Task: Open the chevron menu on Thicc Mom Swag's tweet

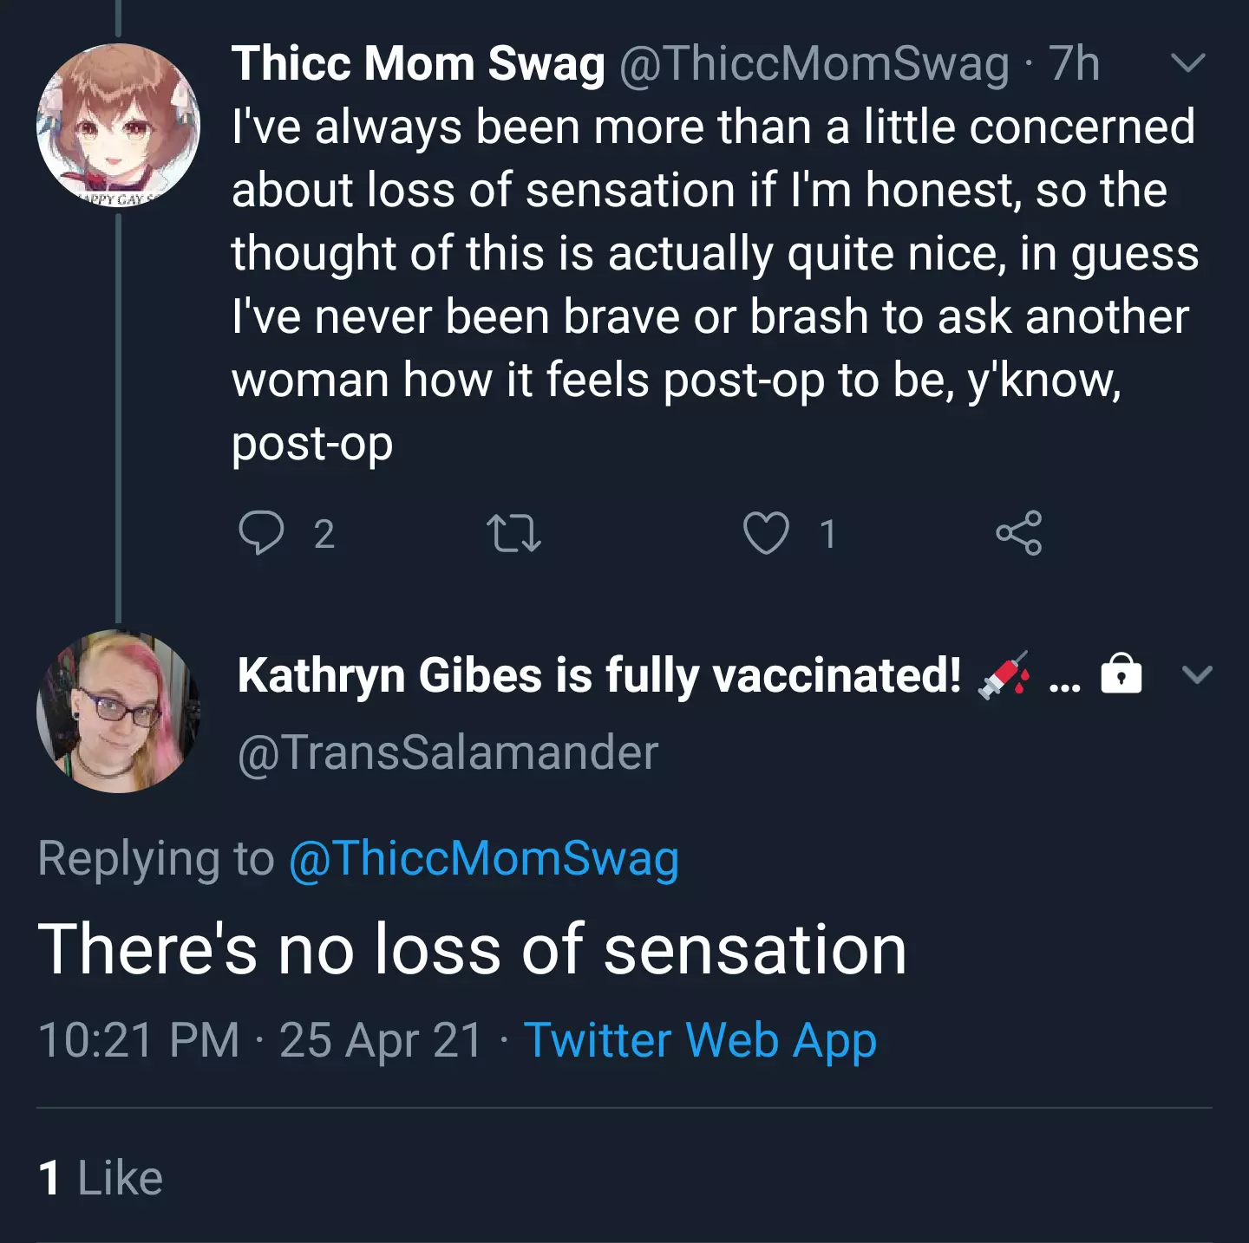Action: (1188, 62)
